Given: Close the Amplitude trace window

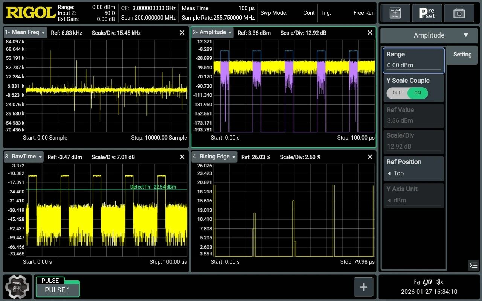Looking at the screenshot, I should pyautogui.click(x=370, y=33).
